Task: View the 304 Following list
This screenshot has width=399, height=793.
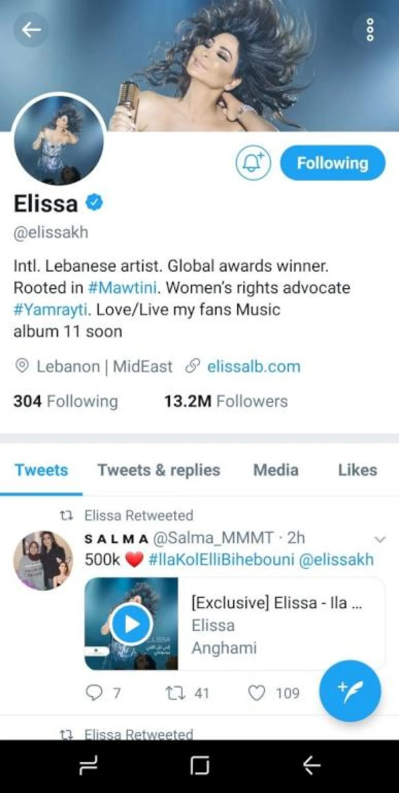Action: [x=66, y=401]
